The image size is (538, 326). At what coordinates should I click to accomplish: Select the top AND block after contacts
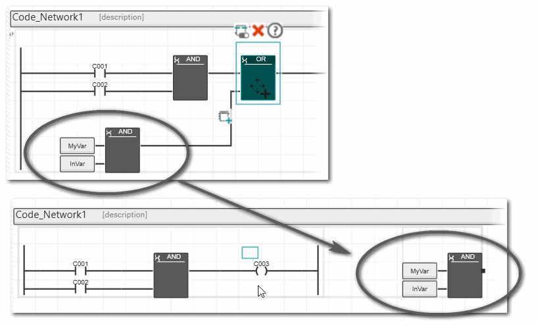click(190, 78)
